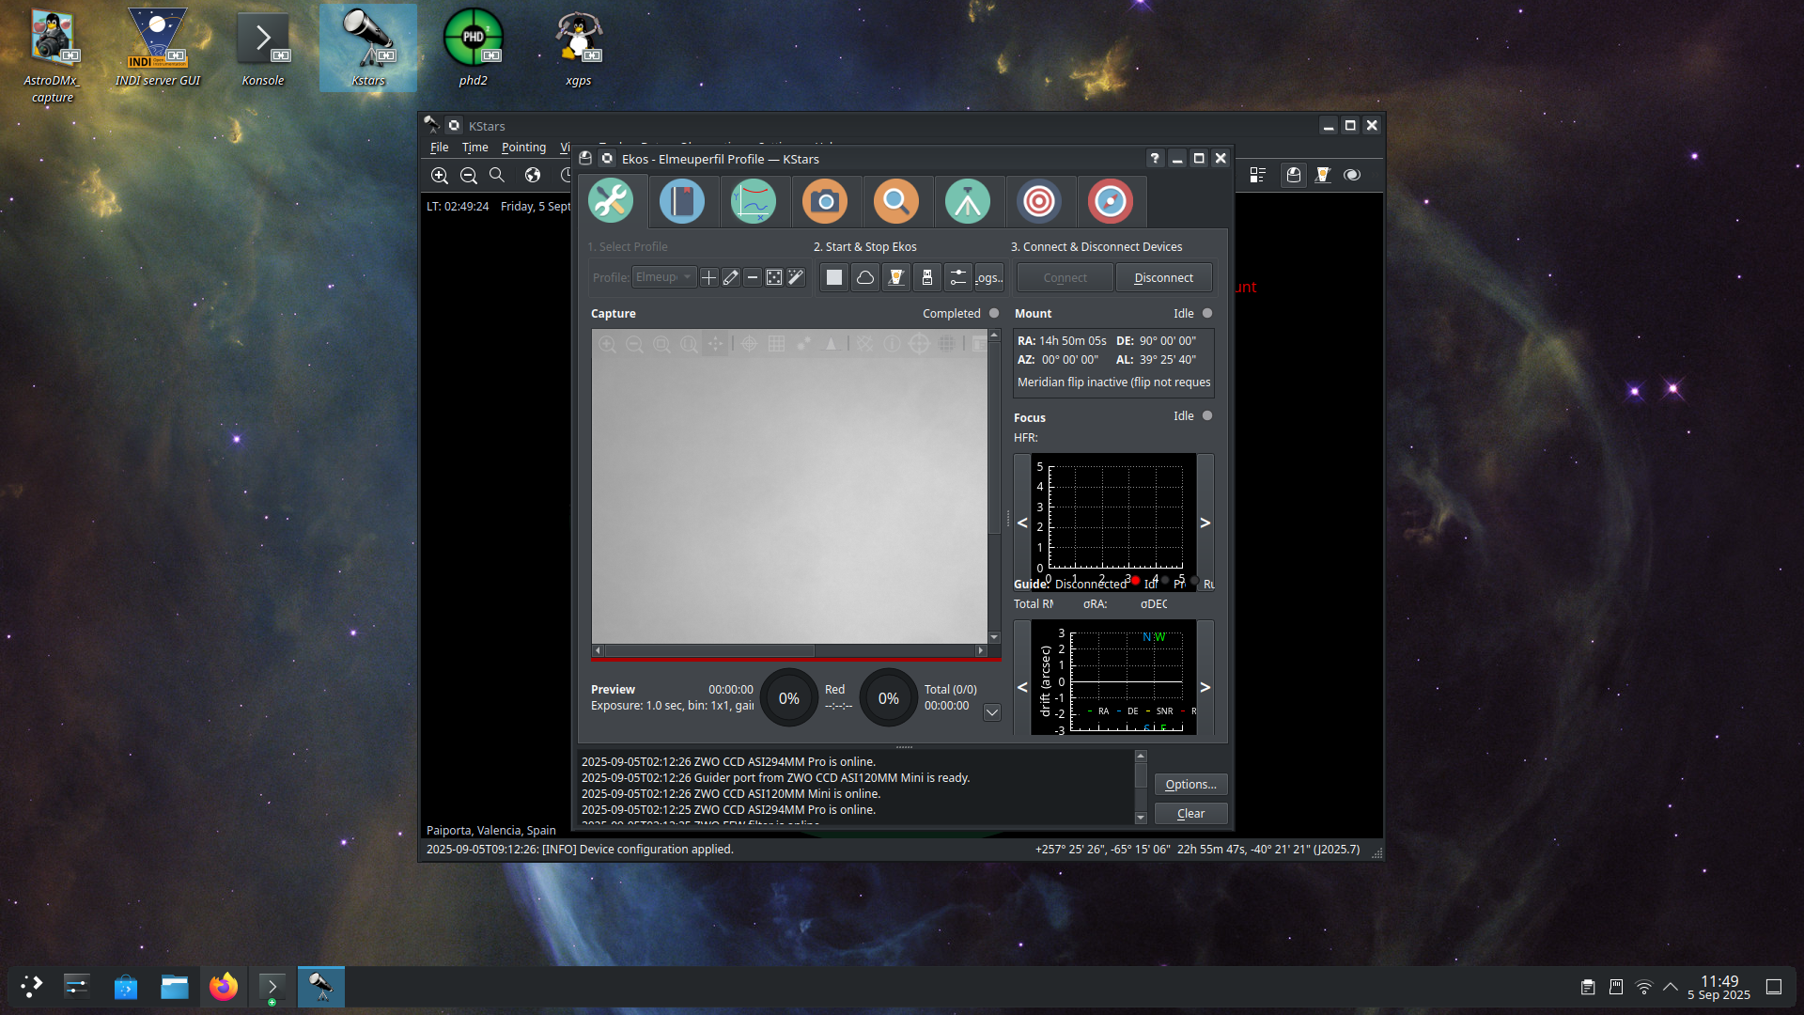Open the Ekos Align tab (target icon)
1804x1015 pixels.
click(x=1039, y=201)
